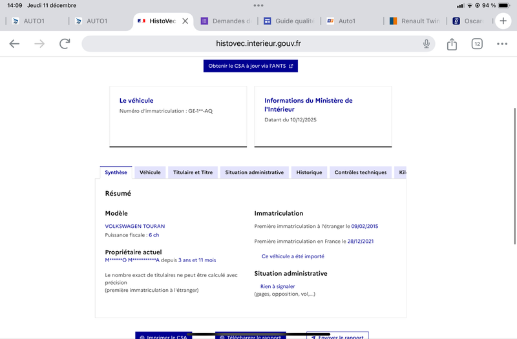Open the tab overview showing 12 tabs
The image size is (517, 339).
tap(477, 44)
